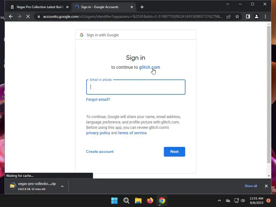Image resolution: width=276 pixels, height=207 pixels.
Task: Open the volume control icon
Action: pyautogui.click(x=243, y=201)
